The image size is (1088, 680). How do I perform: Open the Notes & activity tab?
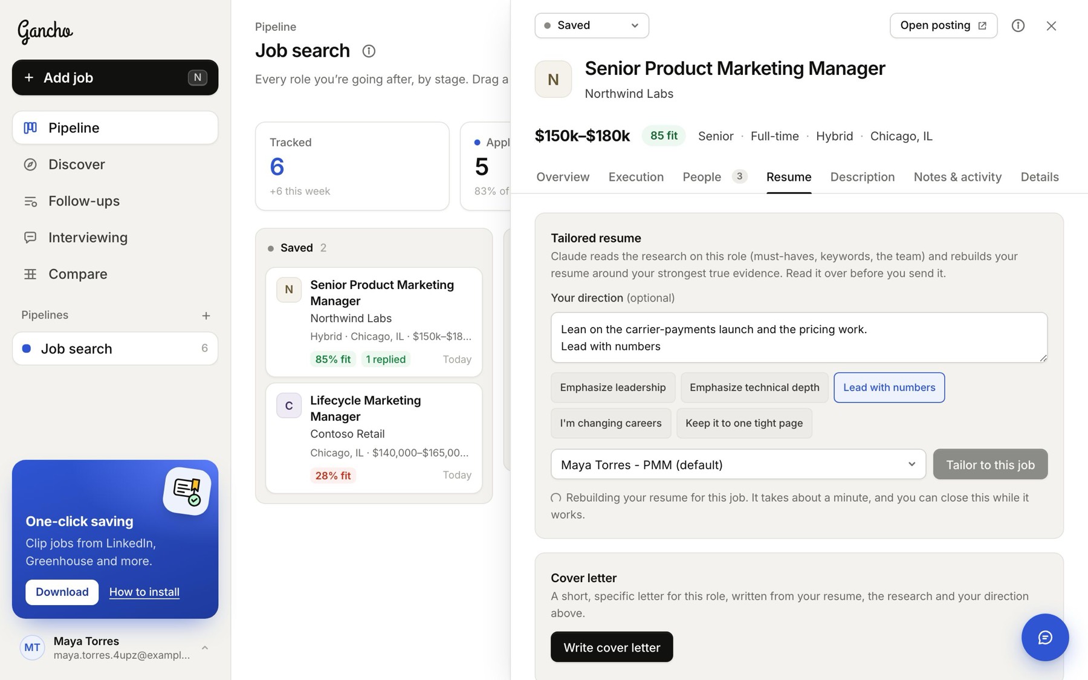tap(957, 177)
